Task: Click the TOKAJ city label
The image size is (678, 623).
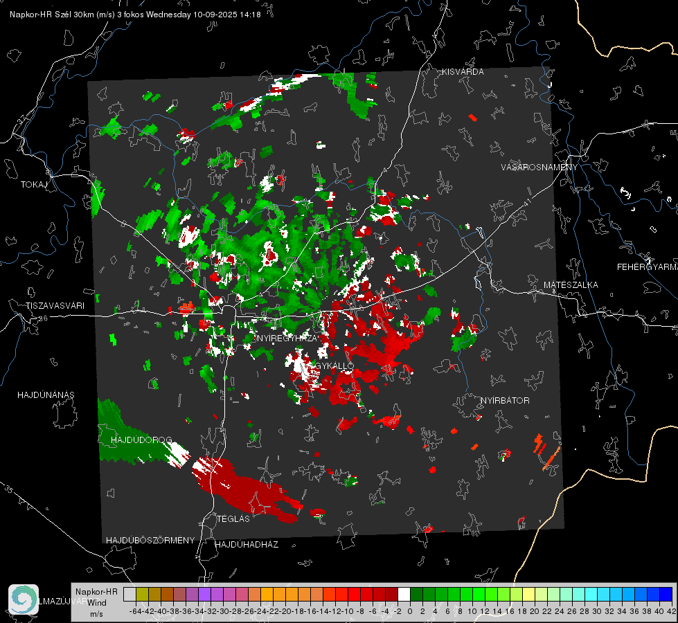Action: (34, 185)
